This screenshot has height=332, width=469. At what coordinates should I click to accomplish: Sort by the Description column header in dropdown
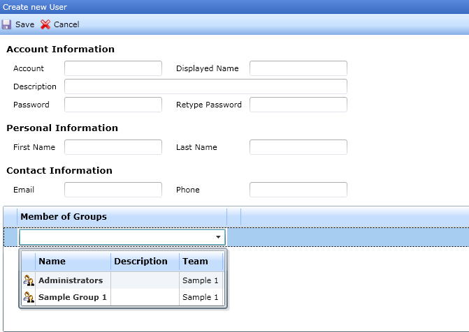coord(145,262)
